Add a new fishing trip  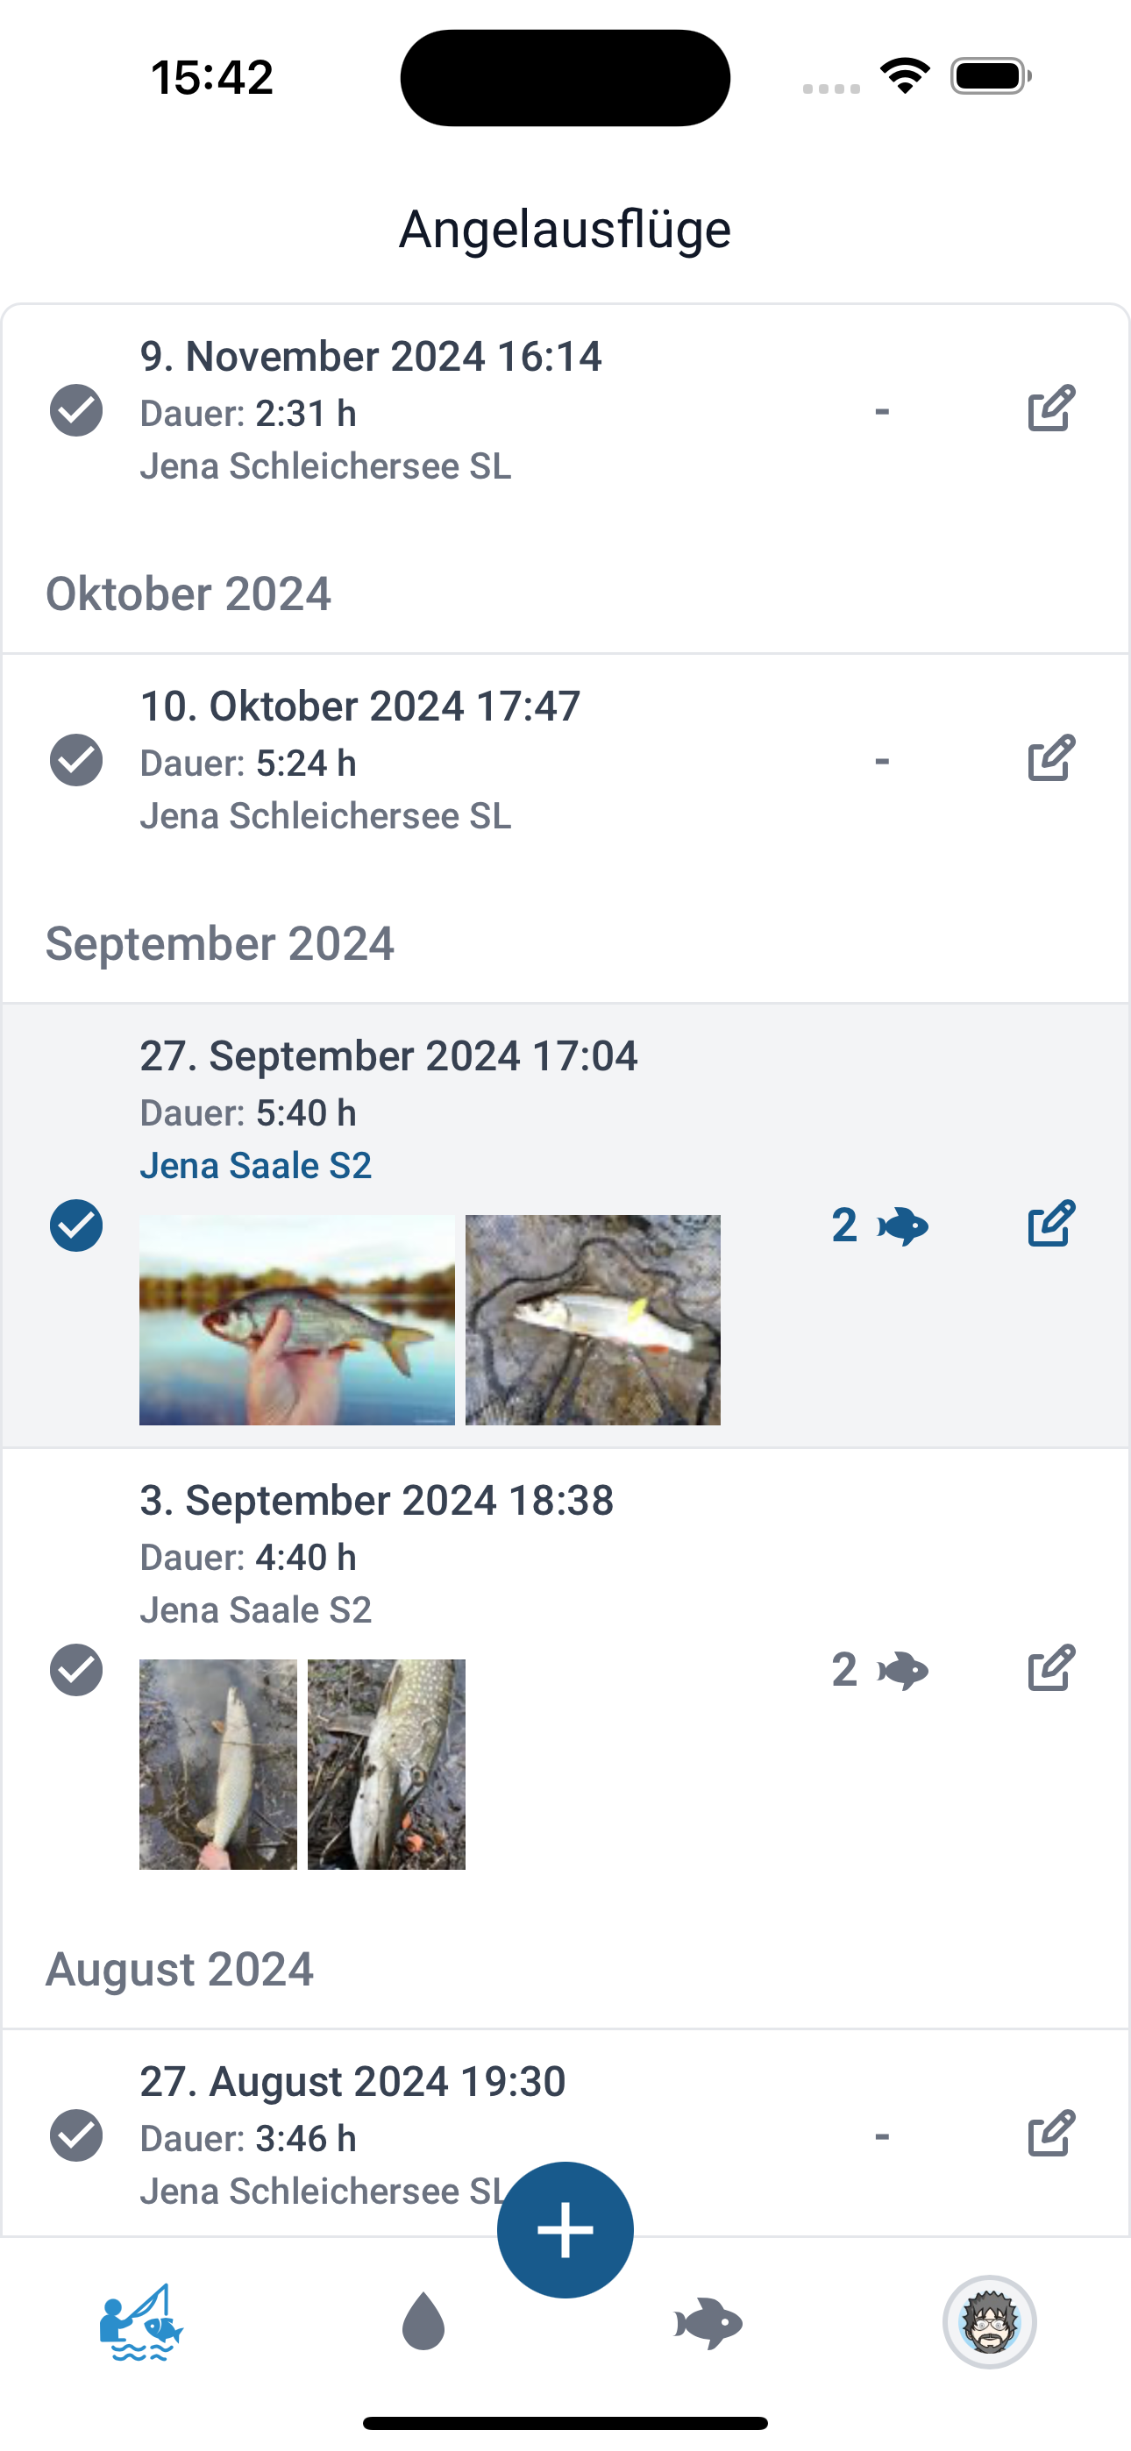565,2229
